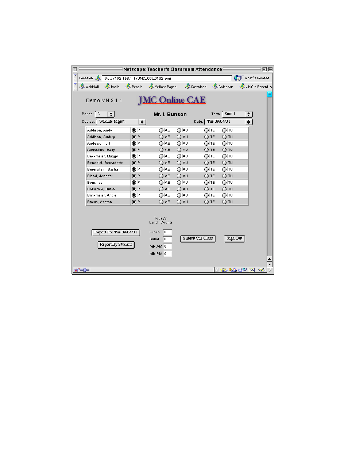Collapse the personal toolbar handle
Image resolution: width=348 pixels, height=451 pixels.
tap(76, 87)
